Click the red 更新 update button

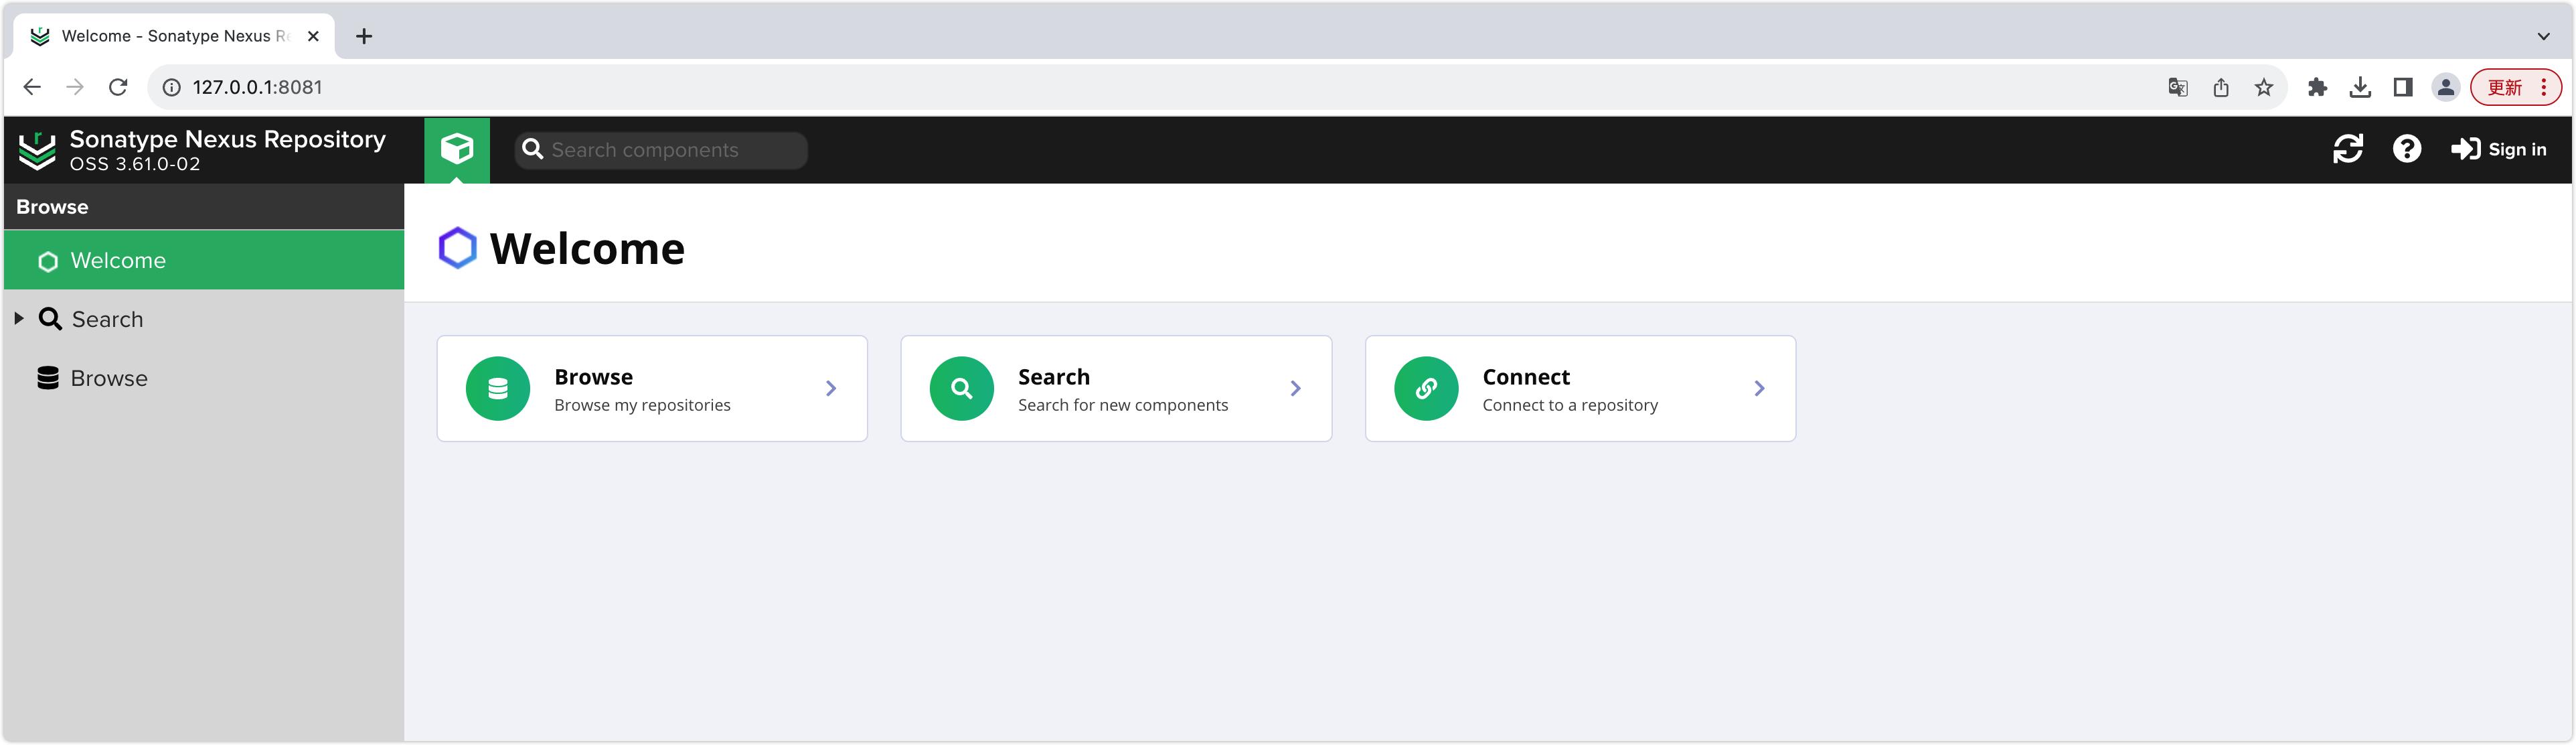2516,87
